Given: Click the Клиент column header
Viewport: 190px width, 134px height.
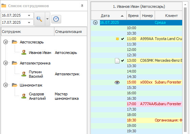Looking at the screenshot, I should click(169, 16).
